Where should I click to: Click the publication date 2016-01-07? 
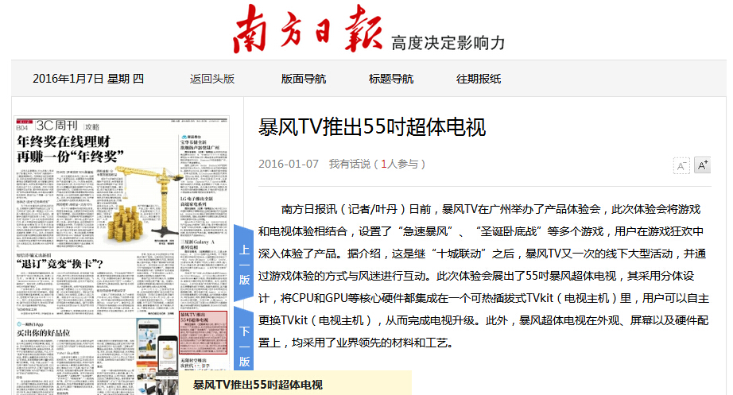[x=289, y=164]
